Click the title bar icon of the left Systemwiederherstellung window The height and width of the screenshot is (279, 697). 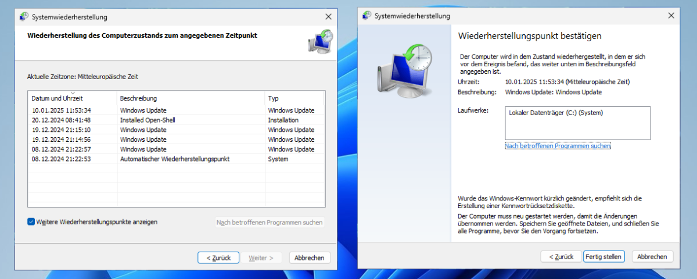pos(24,17)
